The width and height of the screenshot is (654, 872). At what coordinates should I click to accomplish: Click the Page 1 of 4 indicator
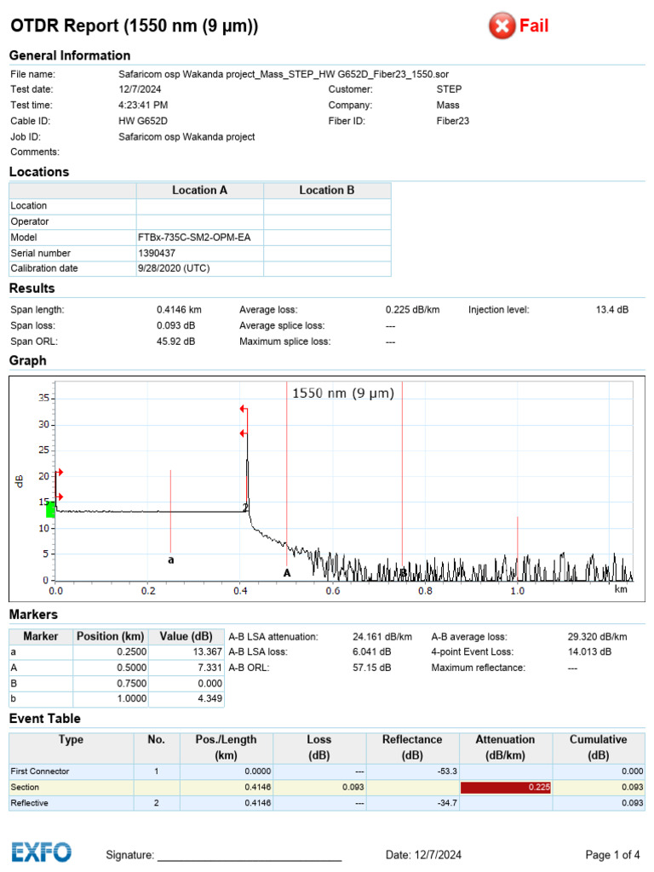[612, 855]
